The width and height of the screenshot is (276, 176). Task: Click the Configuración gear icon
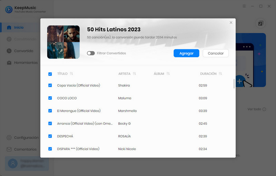click(x=9, y=138)
